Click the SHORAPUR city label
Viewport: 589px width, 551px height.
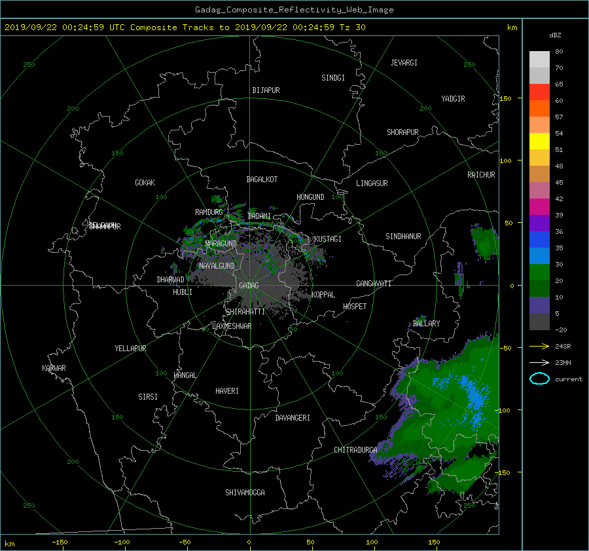click(x=402, y=132)
